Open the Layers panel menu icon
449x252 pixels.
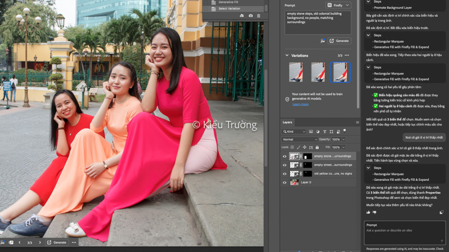(x=358, y=122)
